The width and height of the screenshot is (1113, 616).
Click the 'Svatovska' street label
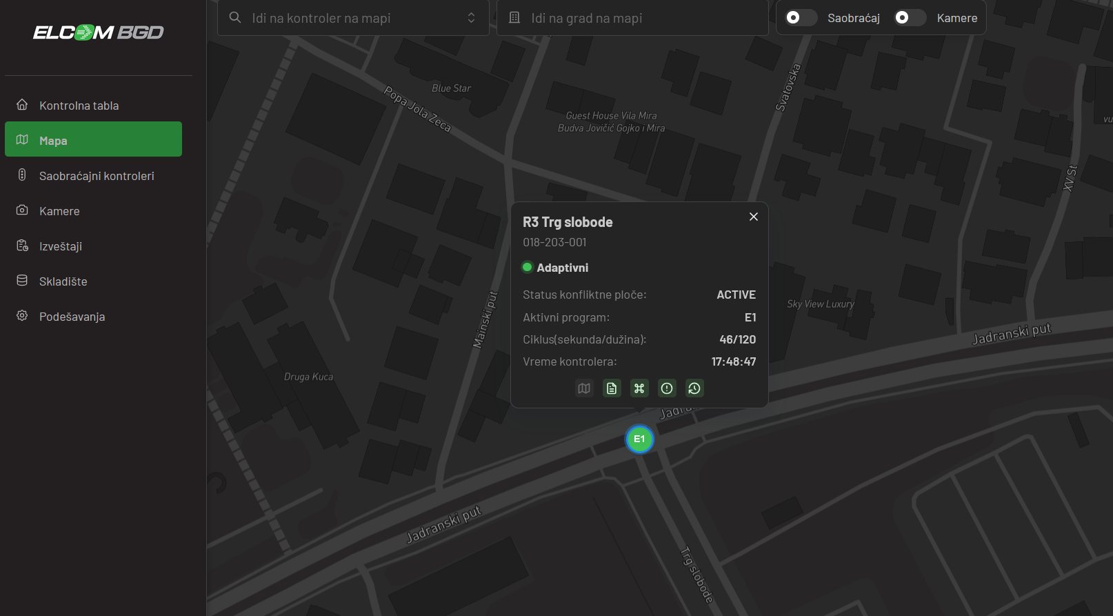click(x=788, y=87)
